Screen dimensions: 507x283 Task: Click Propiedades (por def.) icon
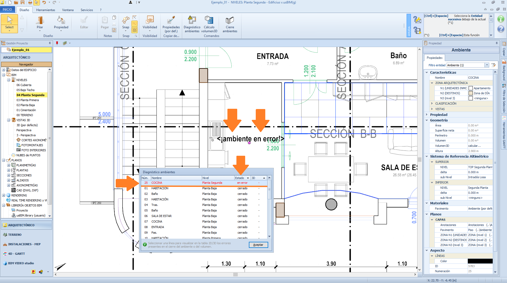point(171,21)
